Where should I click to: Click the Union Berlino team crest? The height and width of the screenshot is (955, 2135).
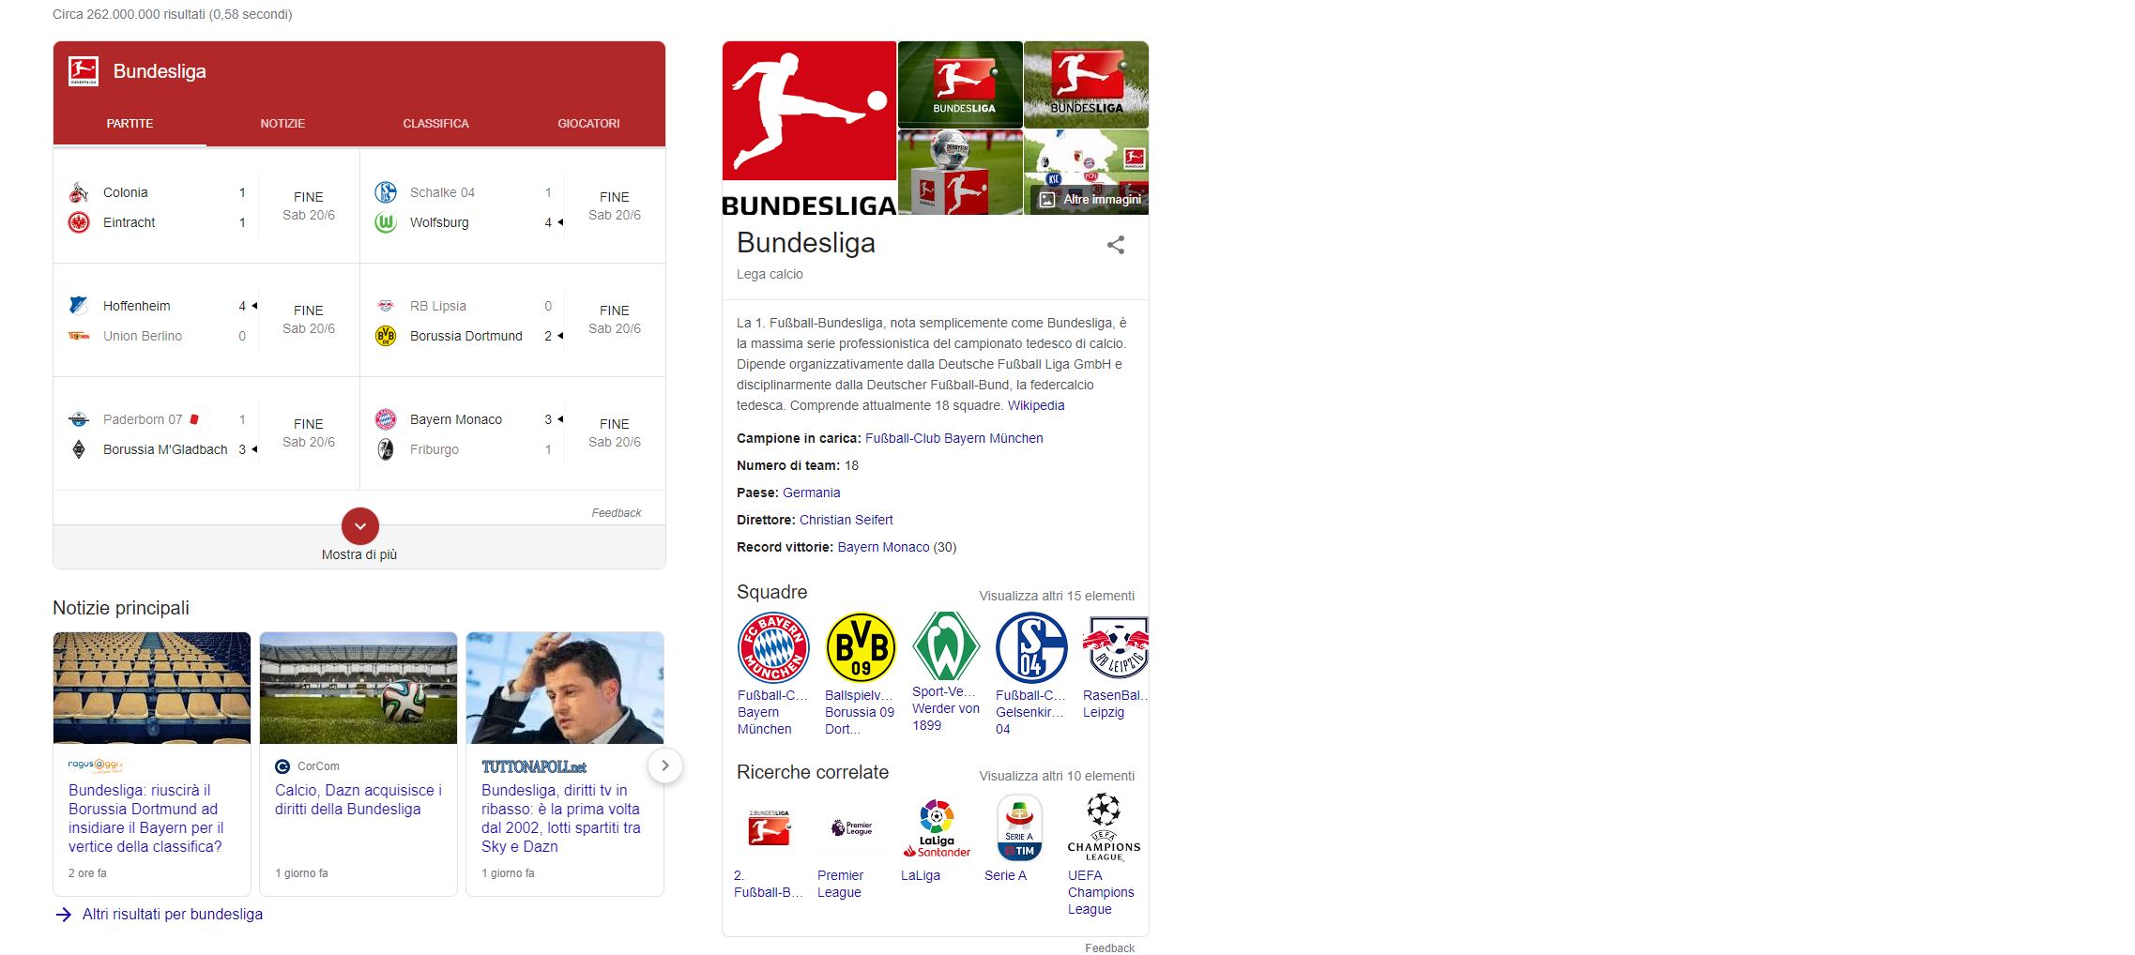(79, 336)
